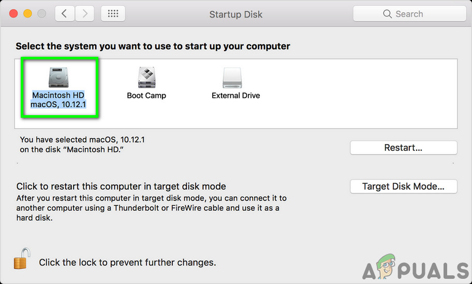Click the Boot Camp label text
Viewport: 472px width, 284px height.
[146, 96]
